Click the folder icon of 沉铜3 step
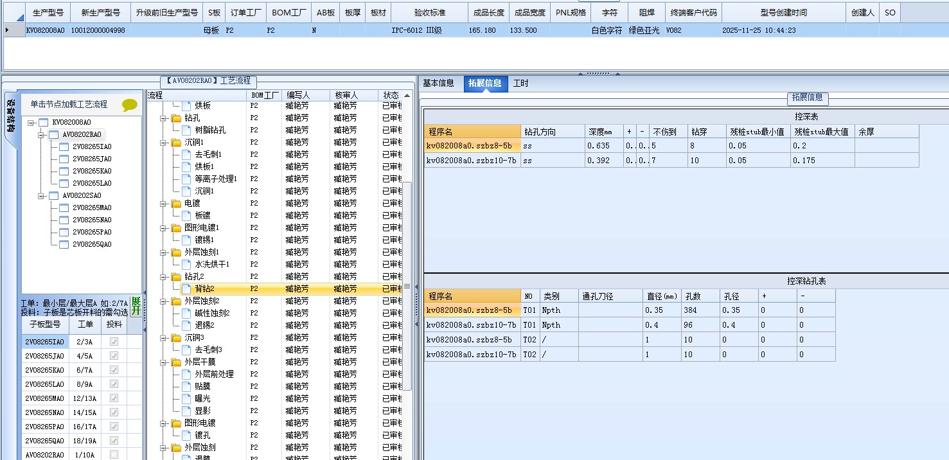This screenshot has height=460, width=949. [176, 338]
